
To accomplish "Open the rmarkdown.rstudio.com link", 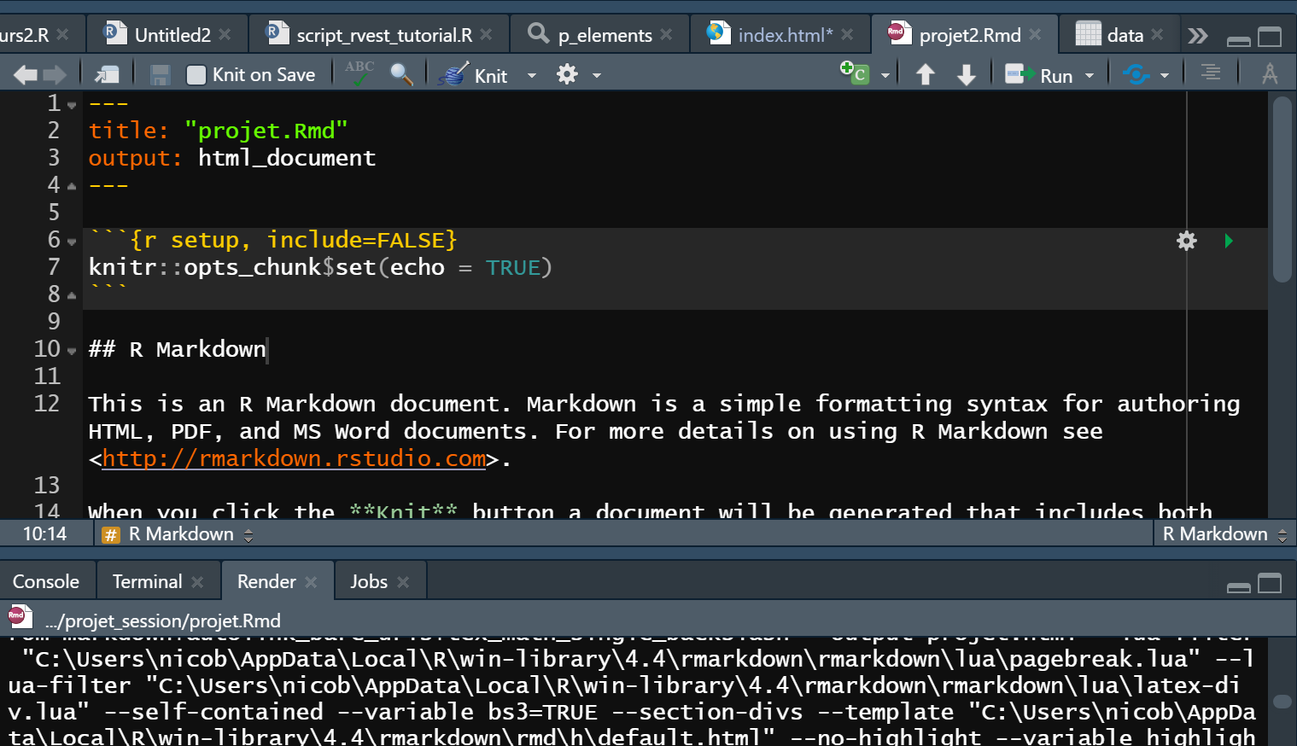I will (294, 459).
